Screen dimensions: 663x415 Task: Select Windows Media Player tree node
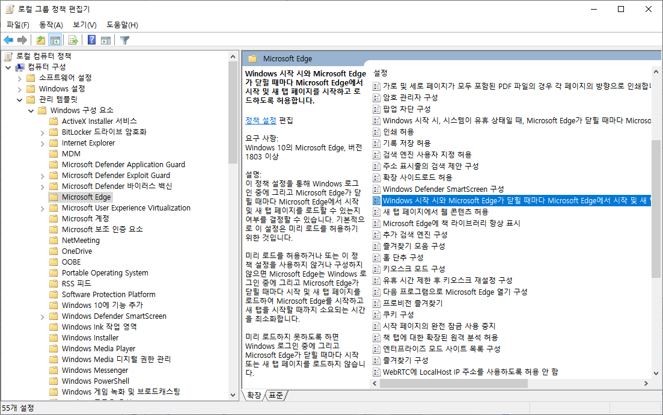tap(99, 349)
